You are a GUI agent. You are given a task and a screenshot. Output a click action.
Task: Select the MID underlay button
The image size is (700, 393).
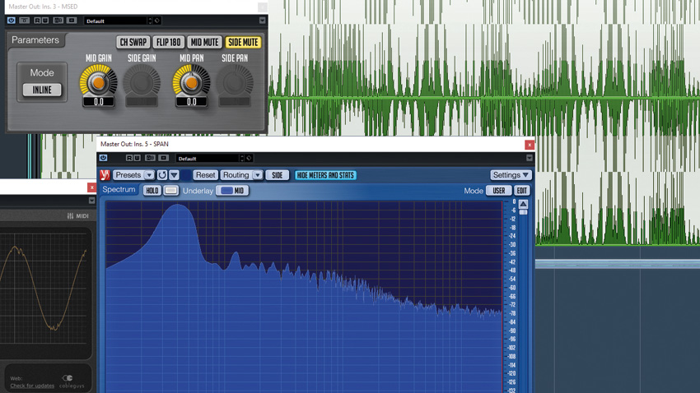(232, 191)
